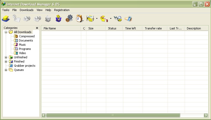Image resolution: width=211 pixels, height=120 pixels.
Task: Click the Delete Completed toolbar icon
Action: 58,18
